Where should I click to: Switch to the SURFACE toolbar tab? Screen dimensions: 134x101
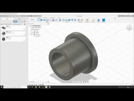pos(45,18)
